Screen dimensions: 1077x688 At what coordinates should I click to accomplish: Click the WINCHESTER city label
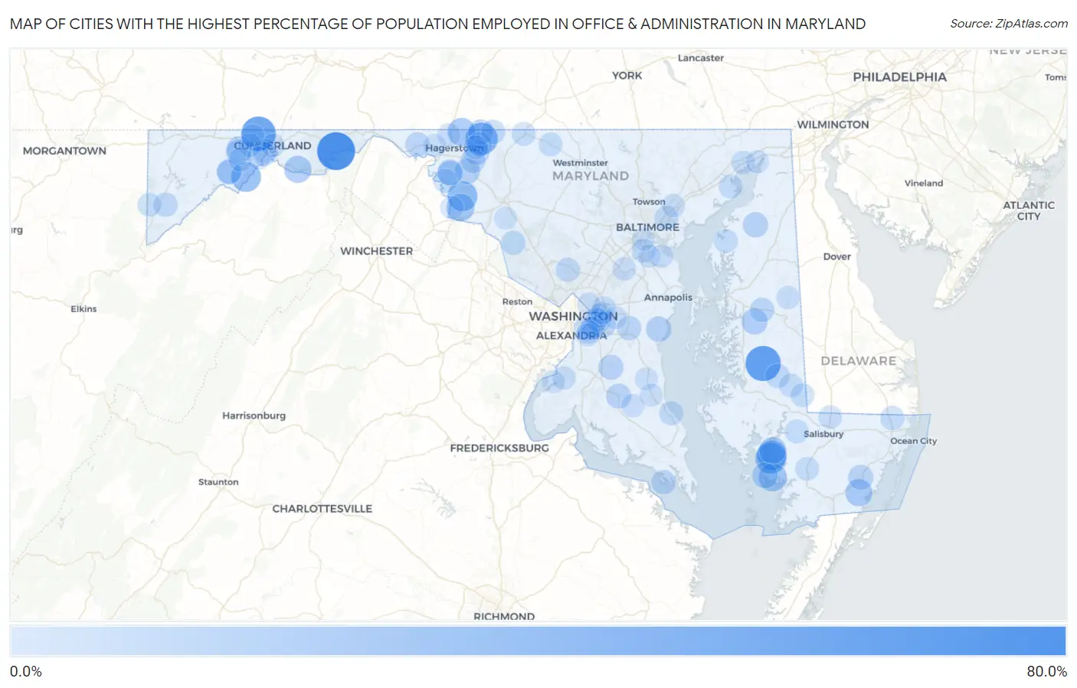click(376, 251)
